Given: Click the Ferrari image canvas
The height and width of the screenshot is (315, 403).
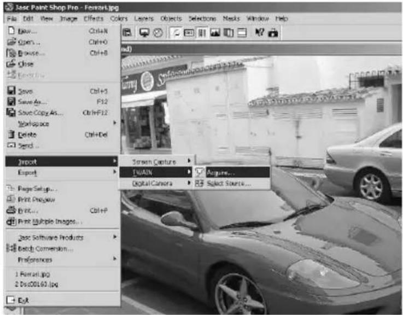Looking at the screenshot, I should [261, 184].
